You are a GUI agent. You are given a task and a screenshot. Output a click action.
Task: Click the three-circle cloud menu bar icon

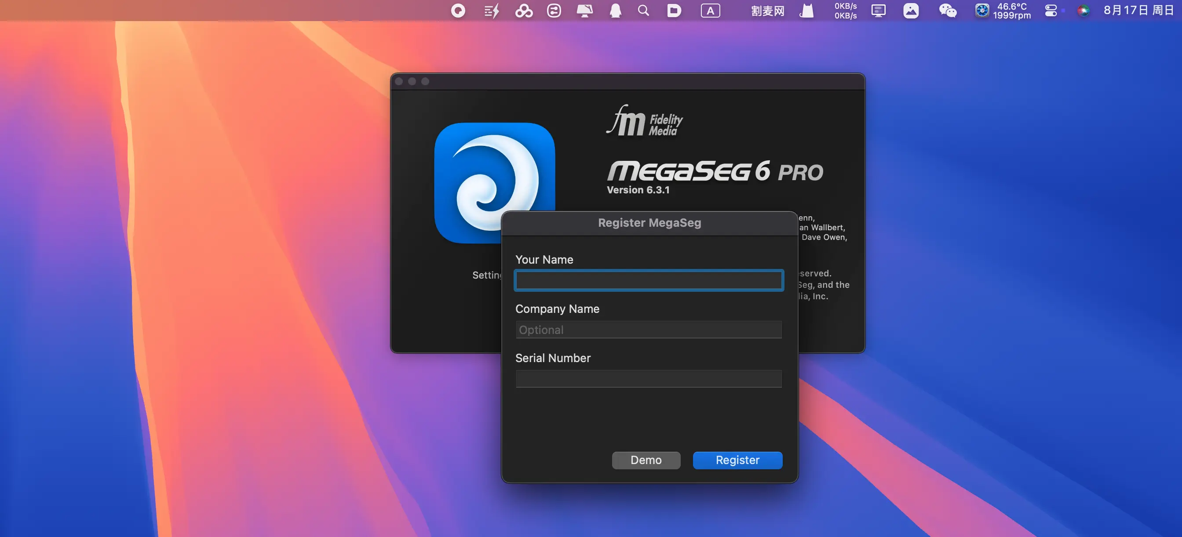524,11
